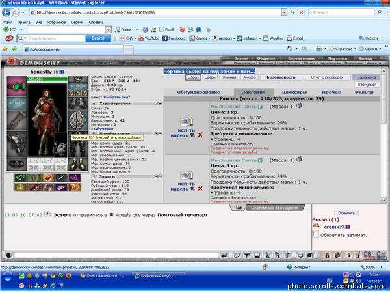390x293 pixels.
Task: Expand the Games toolbar dropdown
Action: 209,38
